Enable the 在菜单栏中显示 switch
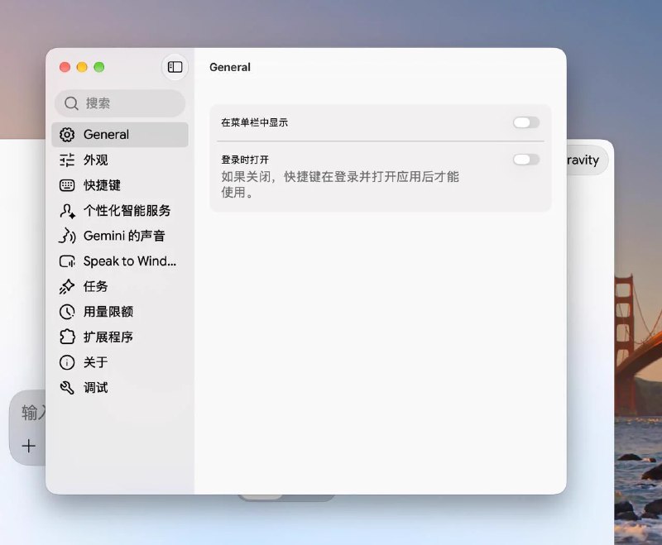 click(526, 122)
